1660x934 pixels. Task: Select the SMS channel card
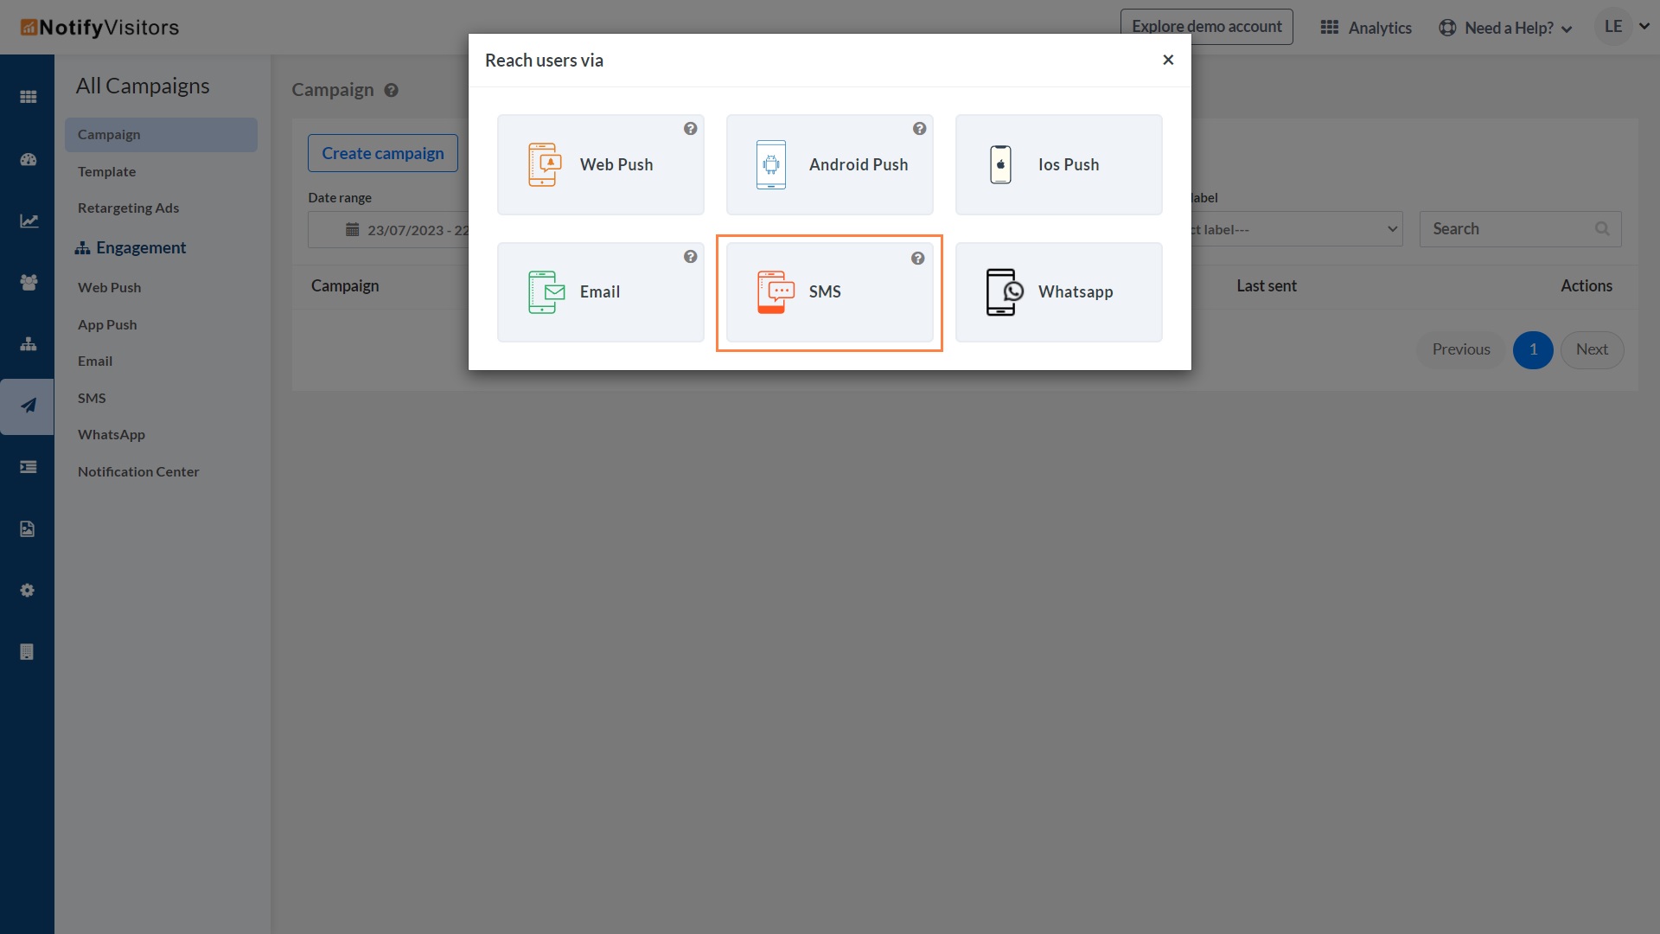pyautogui.click(x=829, y=292)
